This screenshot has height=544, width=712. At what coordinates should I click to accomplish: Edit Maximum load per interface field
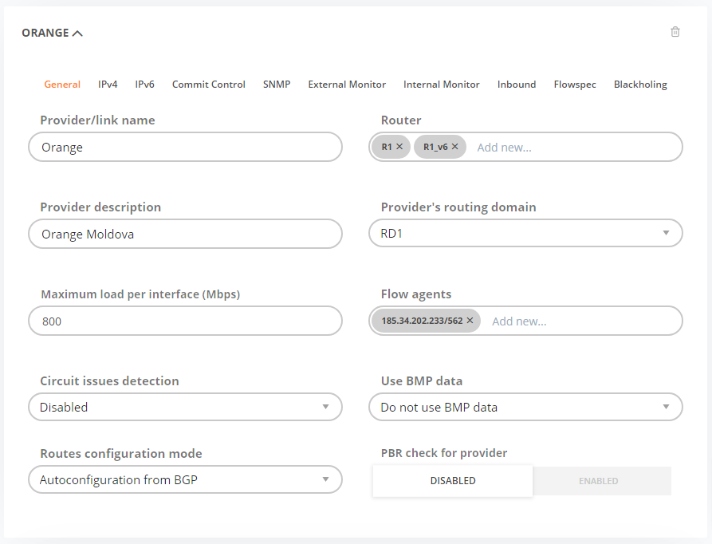coord(185,321)
